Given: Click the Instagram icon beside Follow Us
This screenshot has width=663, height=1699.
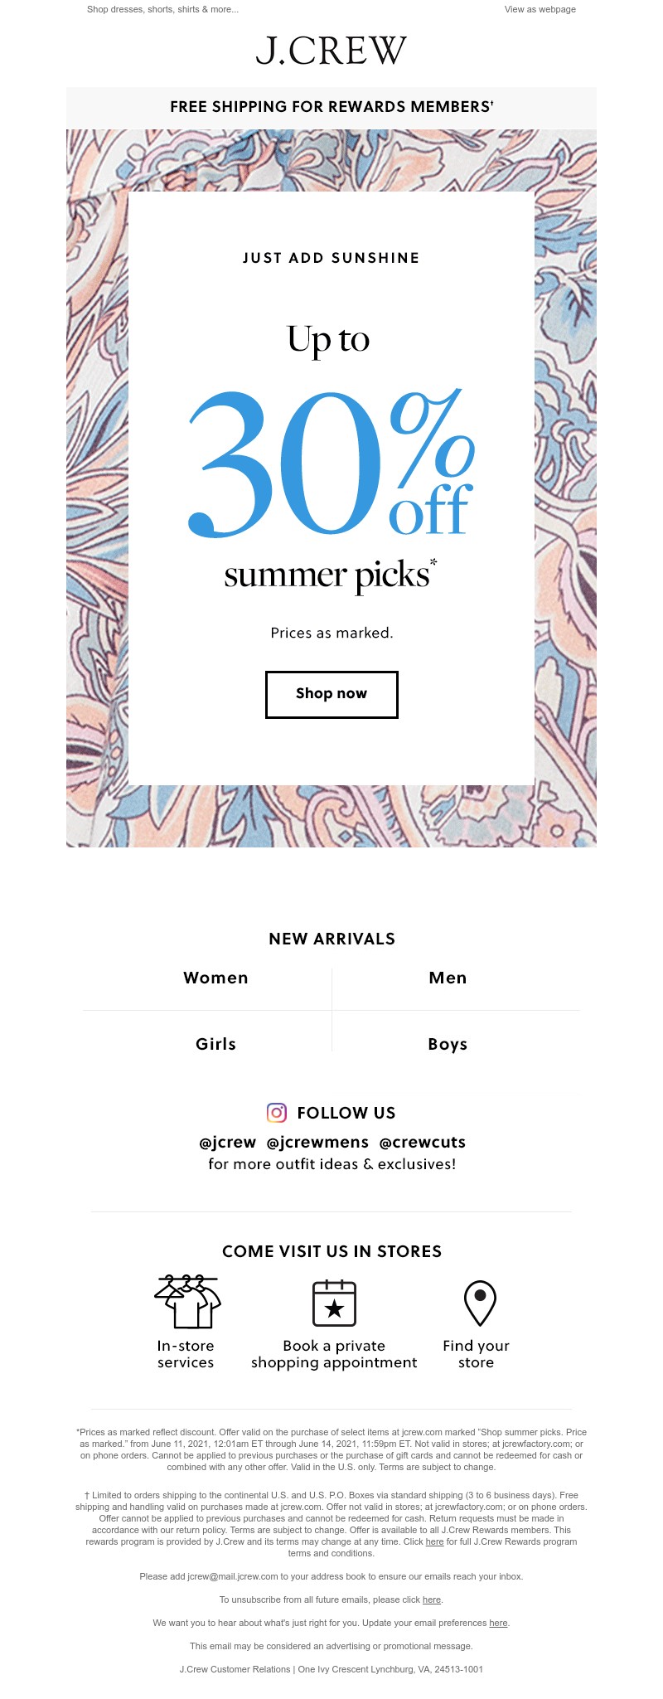Looking at the screenshot, I should click(277, 1112).
